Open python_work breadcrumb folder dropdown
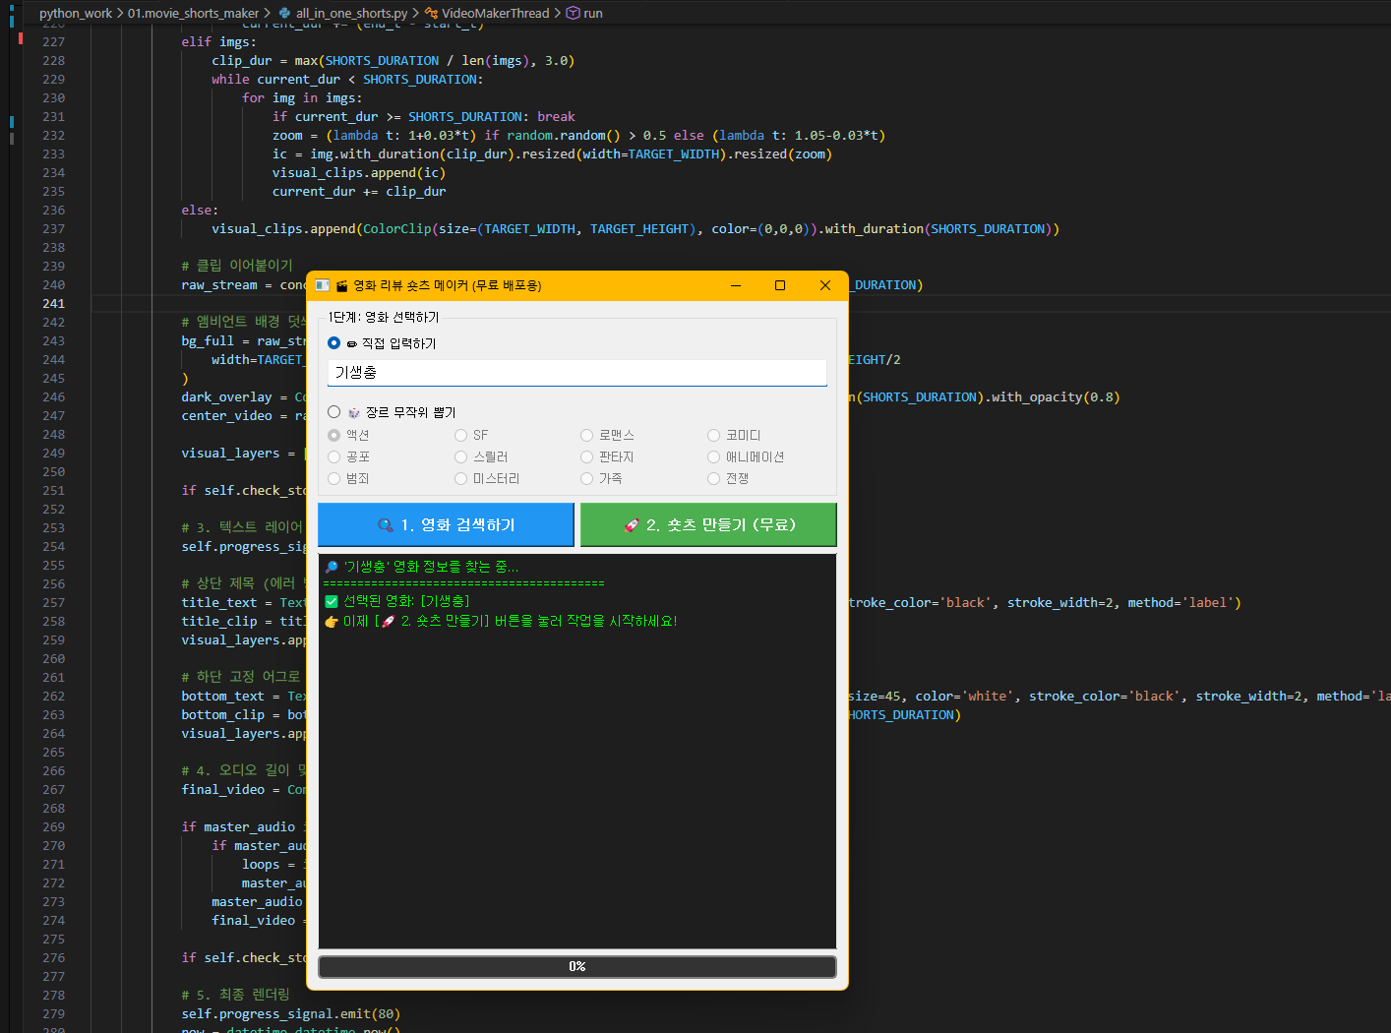 [76, 14]
